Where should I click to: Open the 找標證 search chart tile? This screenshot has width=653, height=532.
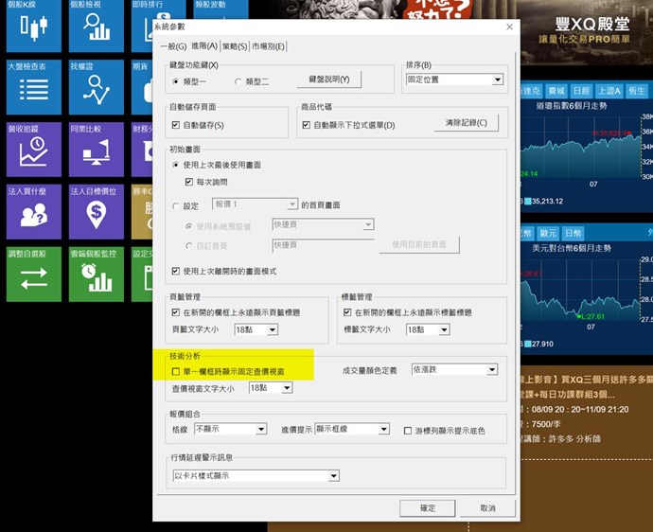97,87
